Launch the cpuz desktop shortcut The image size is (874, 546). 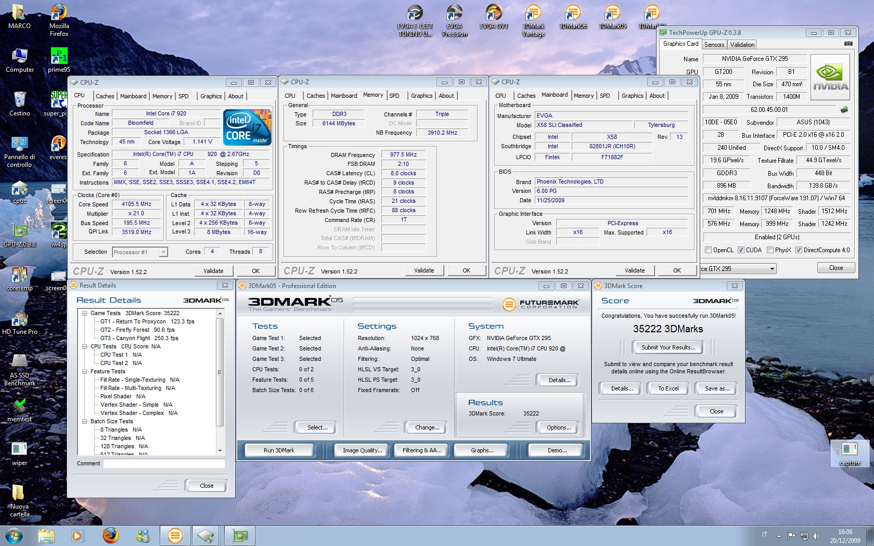19,191
